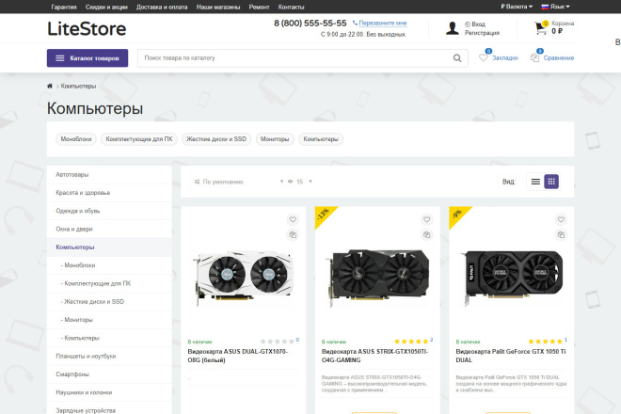Open comparison icon in header
Image resolution: width=621 pixels, height=414 pixels.
click(534, 57)
